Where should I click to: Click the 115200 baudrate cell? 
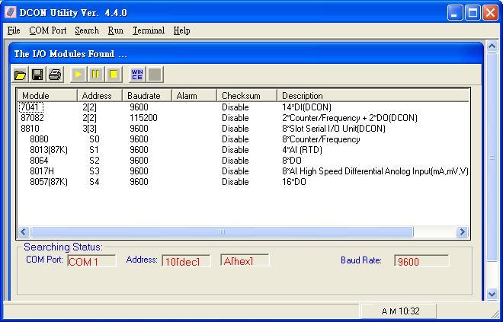click(143, 118)
